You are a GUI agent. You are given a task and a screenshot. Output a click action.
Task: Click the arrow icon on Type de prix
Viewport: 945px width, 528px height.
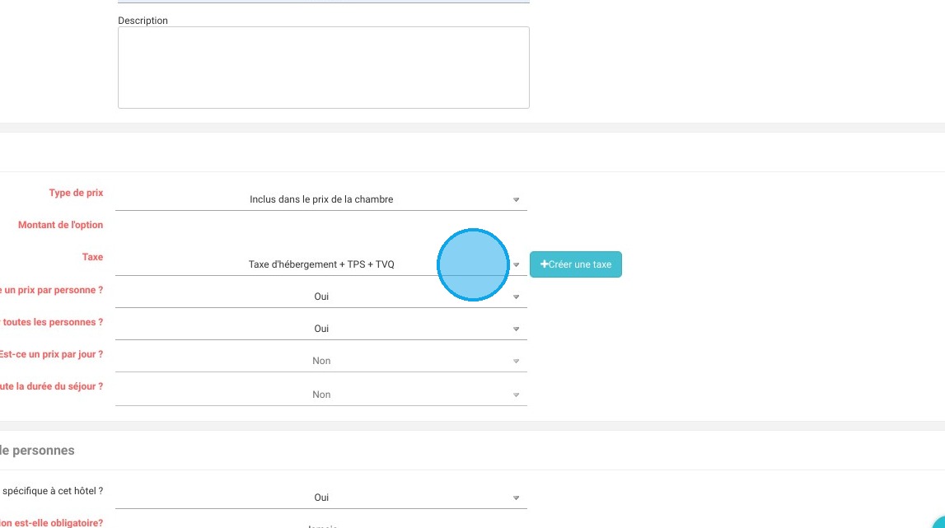click(x=517, y=199)
